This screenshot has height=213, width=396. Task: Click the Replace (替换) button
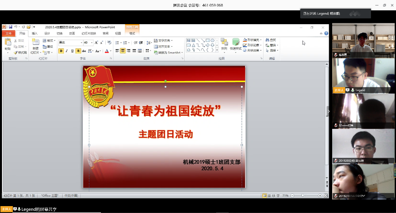pos(271,45)
